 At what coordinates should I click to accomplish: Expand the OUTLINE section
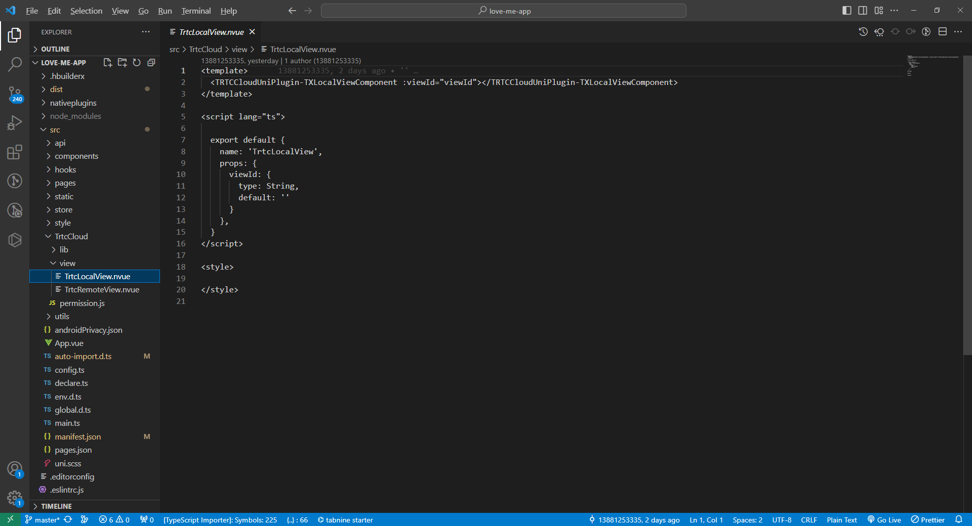[x=55, y=49]
